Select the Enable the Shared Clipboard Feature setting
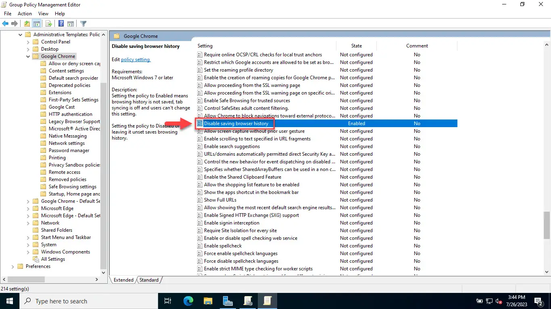 (x=242, y=177)
